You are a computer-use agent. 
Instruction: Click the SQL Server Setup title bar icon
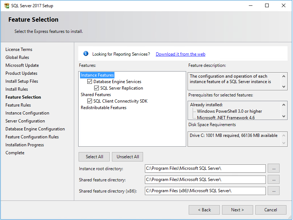pos(7,5)
